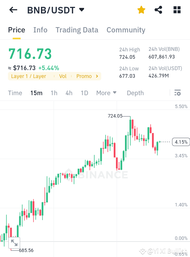Select the 15m candle interval
The image size is (190, 257).
36,93
